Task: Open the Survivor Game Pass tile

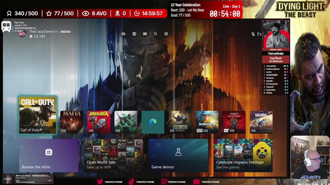Action: 207,122
